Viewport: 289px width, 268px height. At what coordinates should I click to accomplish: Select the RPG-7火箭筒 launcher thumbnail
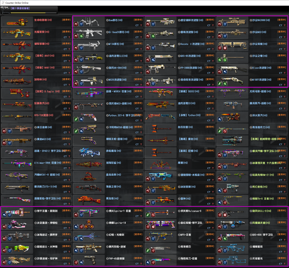click(17, 117)
